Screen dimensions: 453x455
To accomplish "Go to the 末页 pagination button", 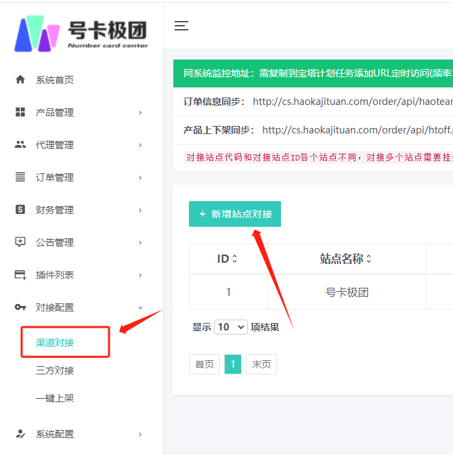I will click(261, 364).
